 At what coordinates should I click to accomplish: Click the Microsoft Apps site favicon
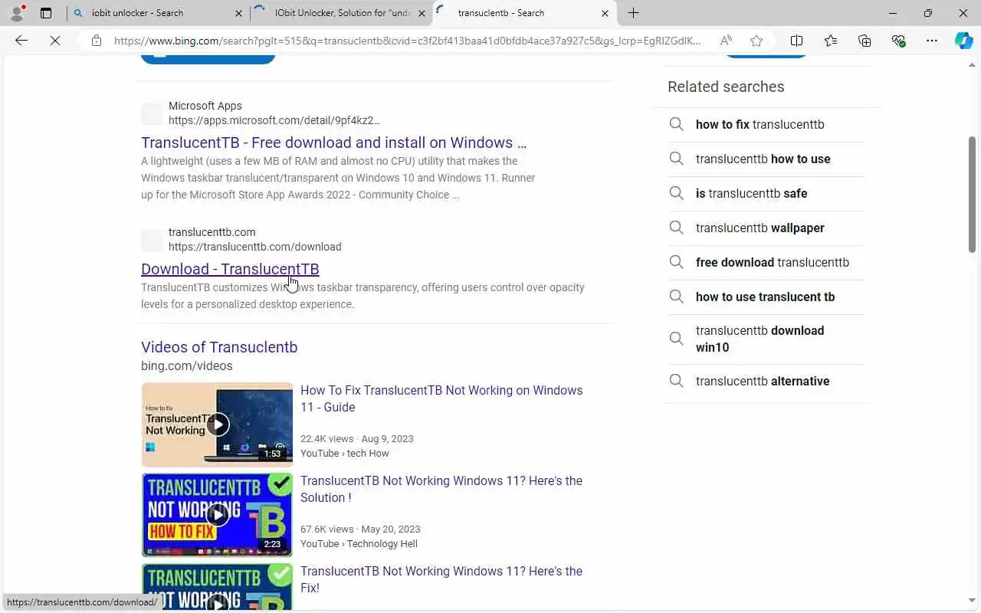[x=152, y=113]
